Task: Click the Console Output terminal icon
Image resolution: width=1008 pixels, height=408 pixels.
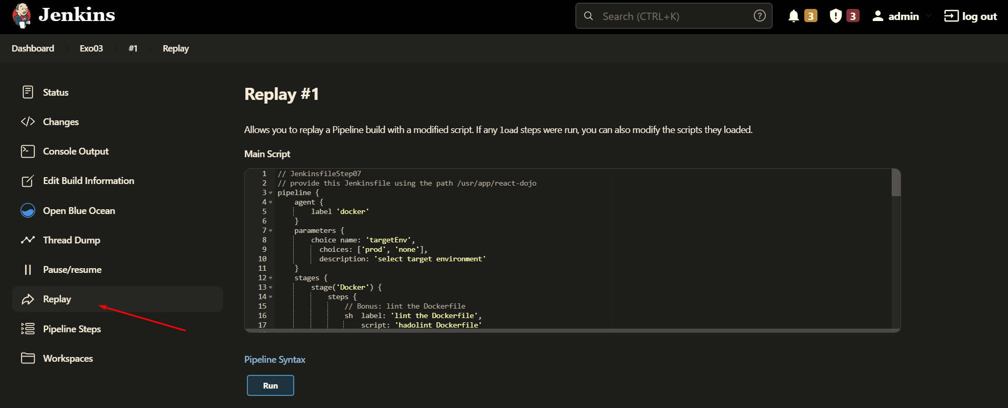Action: pos(28,151)
